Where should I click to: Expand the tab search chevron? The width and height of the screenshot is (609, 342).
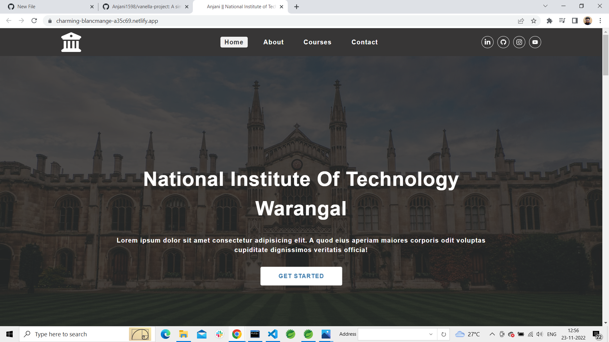click(545, 6)
